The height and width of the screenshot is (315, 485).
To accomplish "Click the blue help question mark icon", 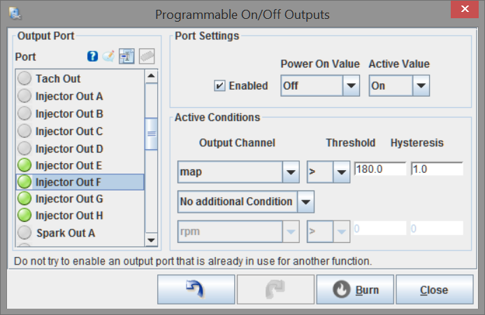I will point(92,57).
